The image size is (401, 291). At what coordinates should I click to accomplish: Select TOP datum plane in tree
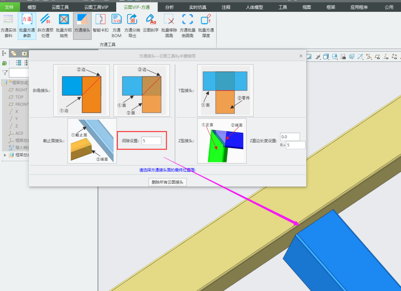tap(16, 97)
